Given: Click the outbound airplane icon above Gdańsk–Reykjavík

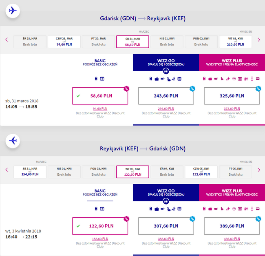Looking at the screenshot, I should 13,11.
